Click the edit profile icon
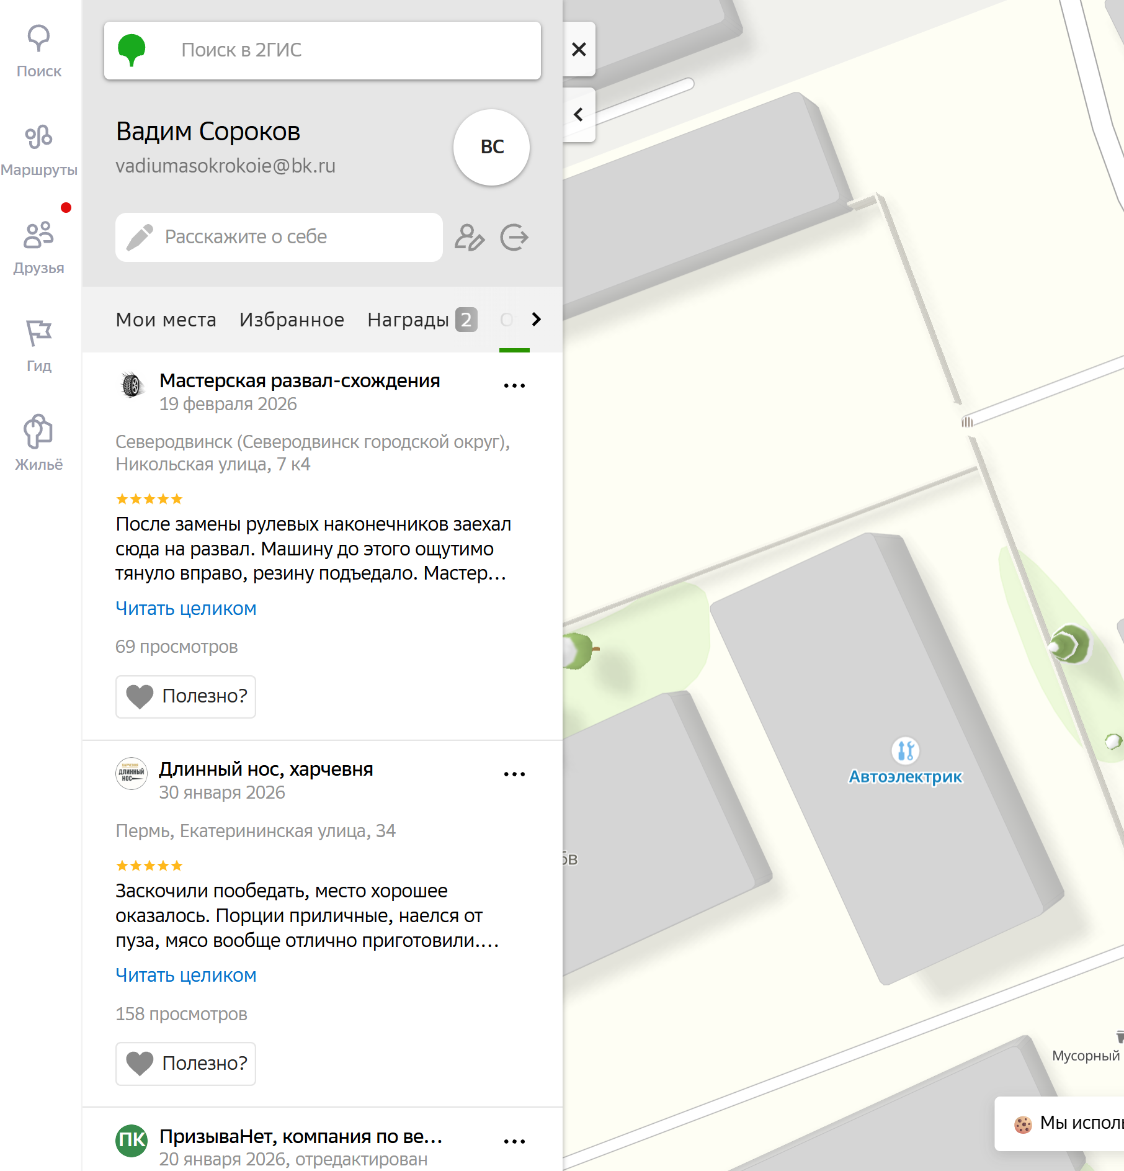 click(469, 237)
